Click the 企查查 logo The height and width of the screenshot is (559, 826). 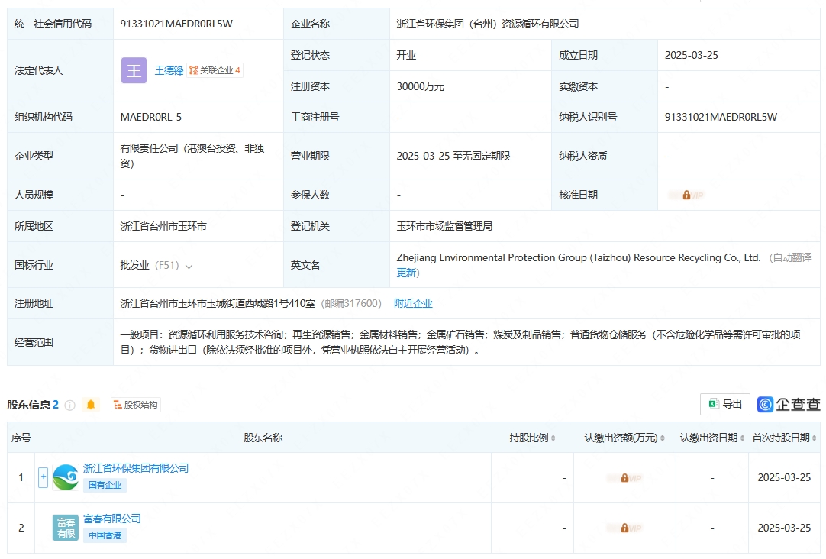[789, 404]
